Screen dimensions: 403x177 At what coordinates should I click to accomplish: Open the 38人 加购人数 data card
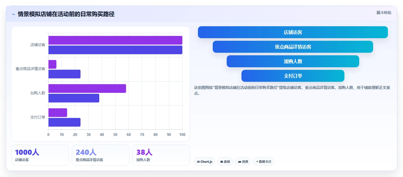[x=161, y=155]
